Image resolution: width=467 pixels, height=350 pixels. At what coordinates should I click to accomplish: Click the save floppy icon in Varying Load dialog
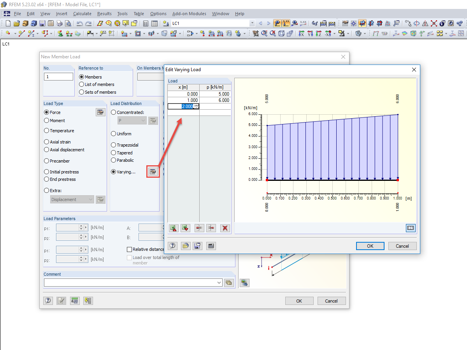(197, 246)
